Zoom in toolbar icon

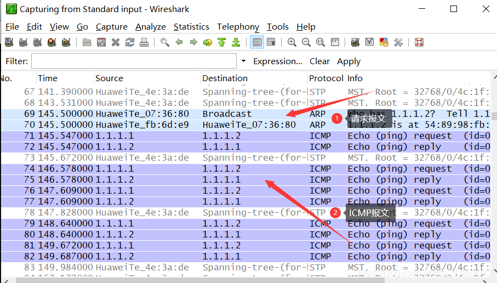tap(292, 42)
